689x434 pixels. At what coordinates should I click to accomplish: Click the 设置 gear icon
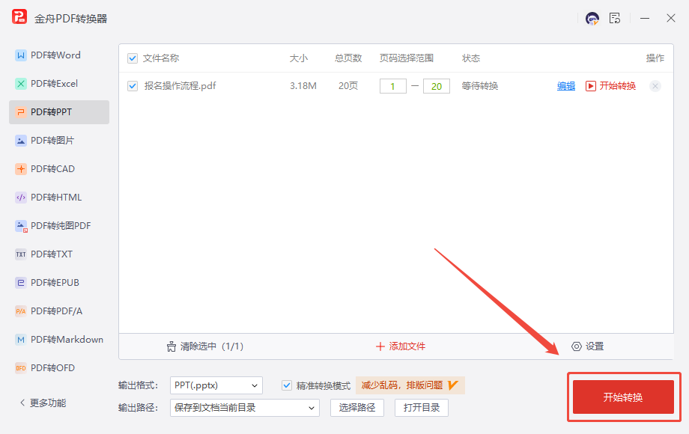[576, 346]
